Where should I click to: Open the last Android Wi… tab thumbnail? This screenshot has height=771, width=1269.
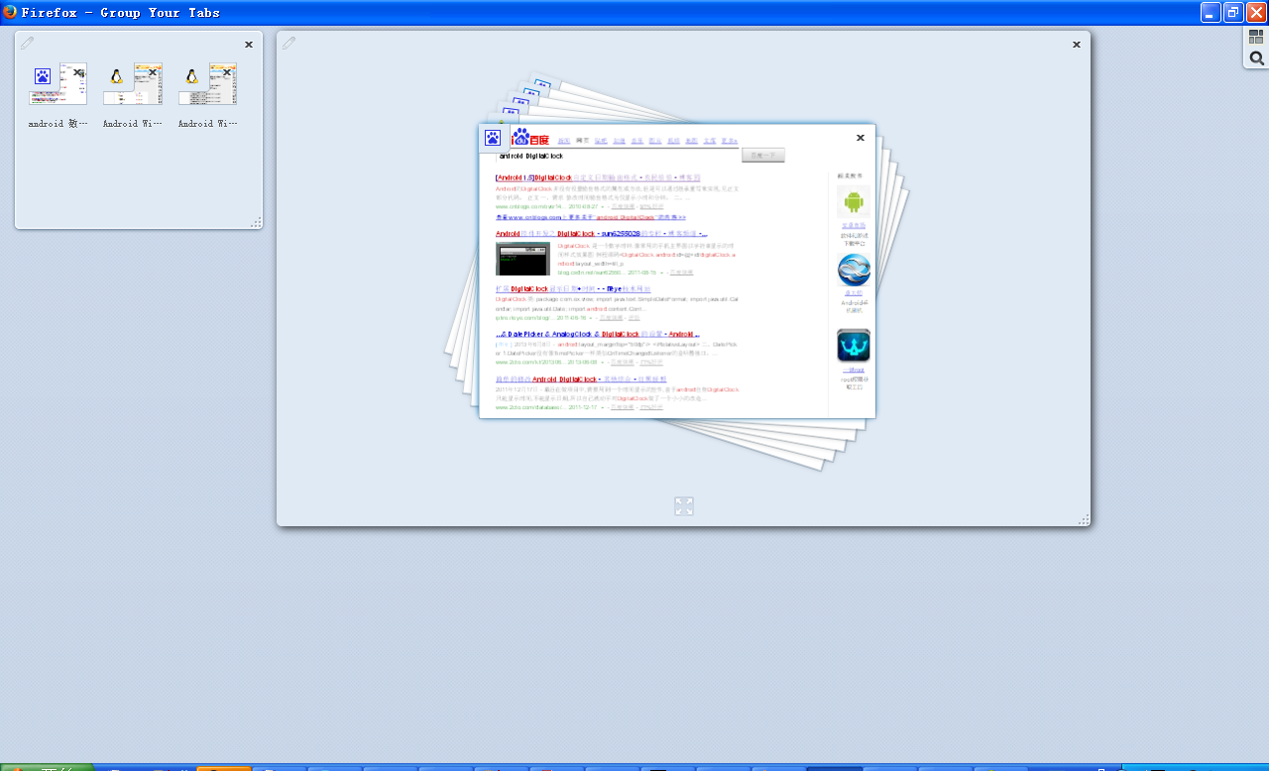(x=207, y=84)
